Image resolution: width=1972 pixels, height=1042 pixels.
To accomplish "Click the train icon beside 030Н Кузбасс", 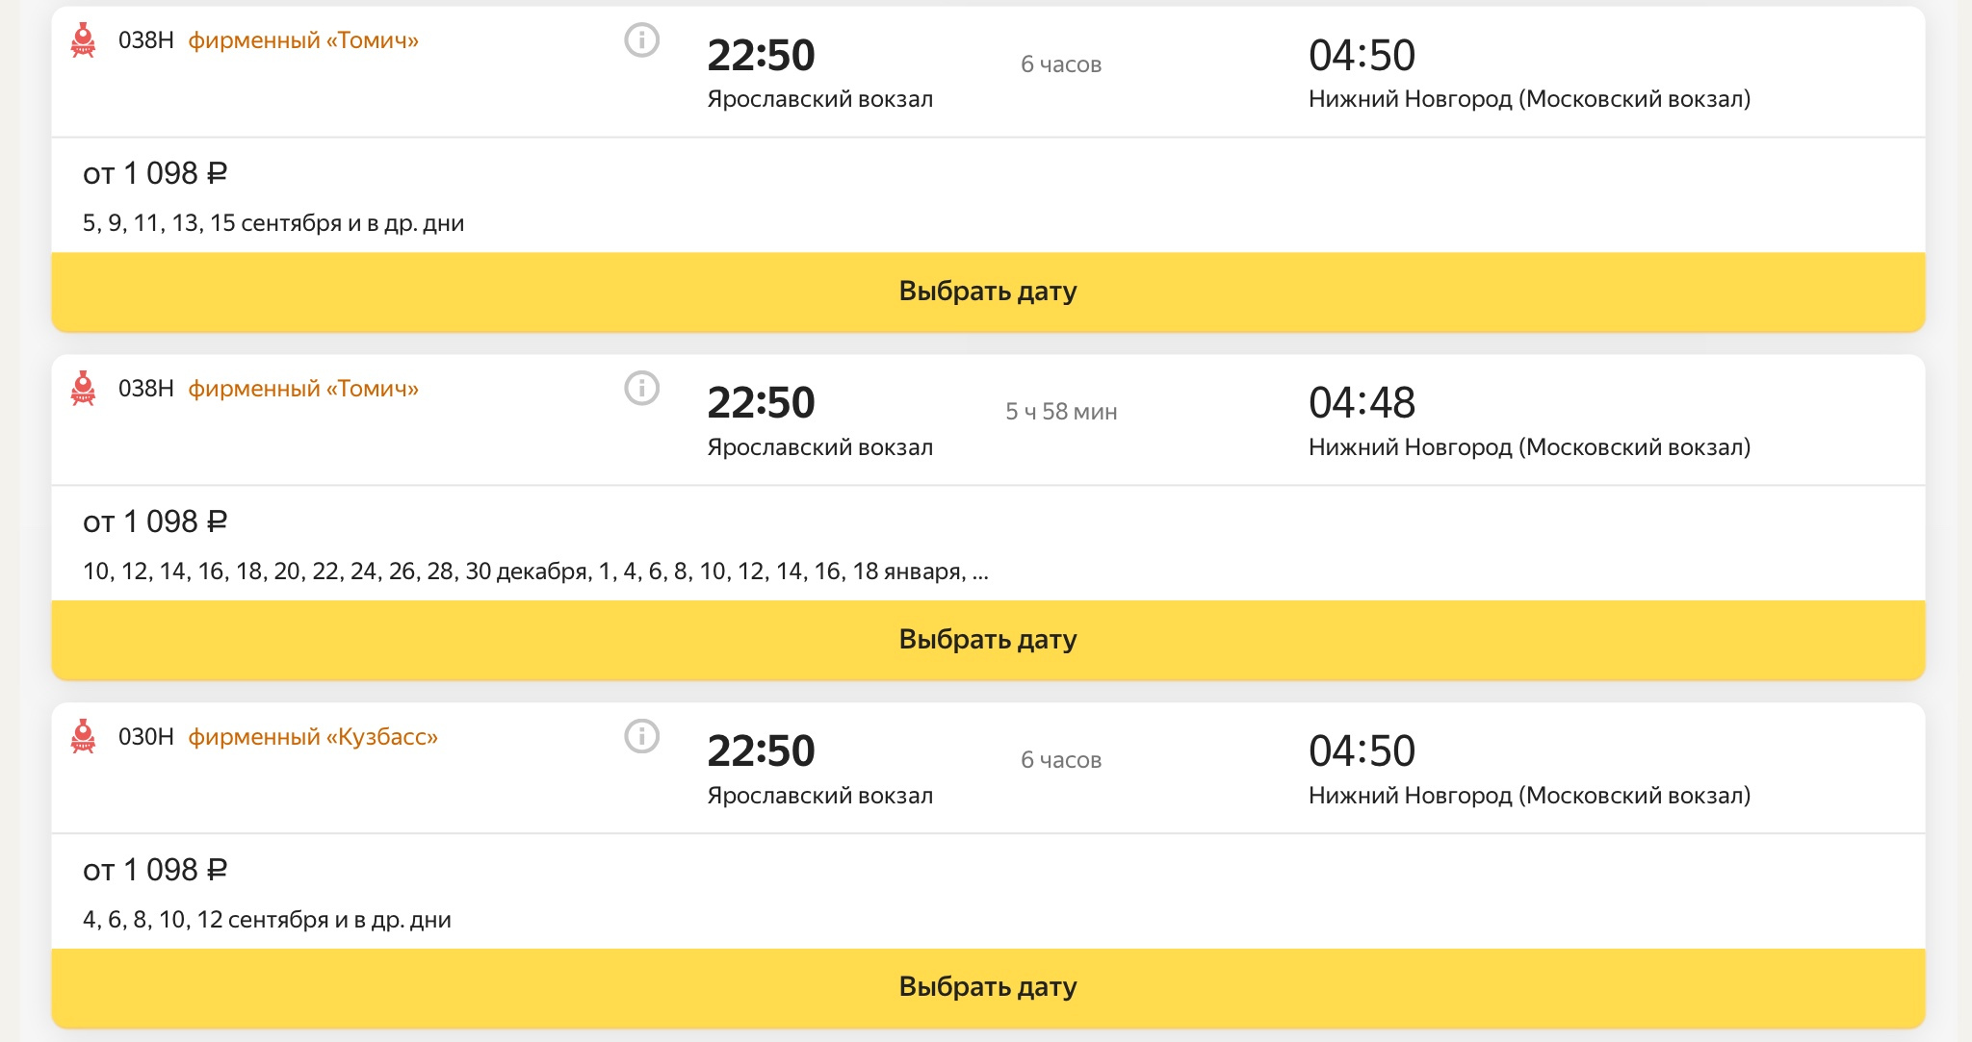I will (84, 736).
